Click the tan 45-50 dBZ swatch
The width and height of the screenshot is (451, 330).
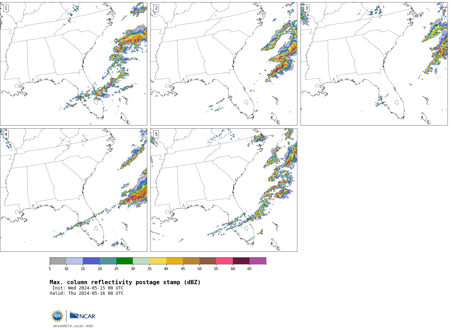pyautogui.click(x=191, y=261)
